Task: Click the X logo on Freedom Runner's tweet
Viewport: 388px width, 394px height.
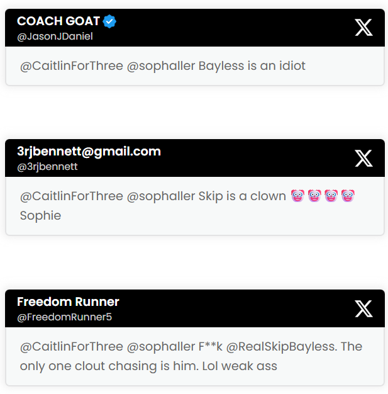Action: 363,308
